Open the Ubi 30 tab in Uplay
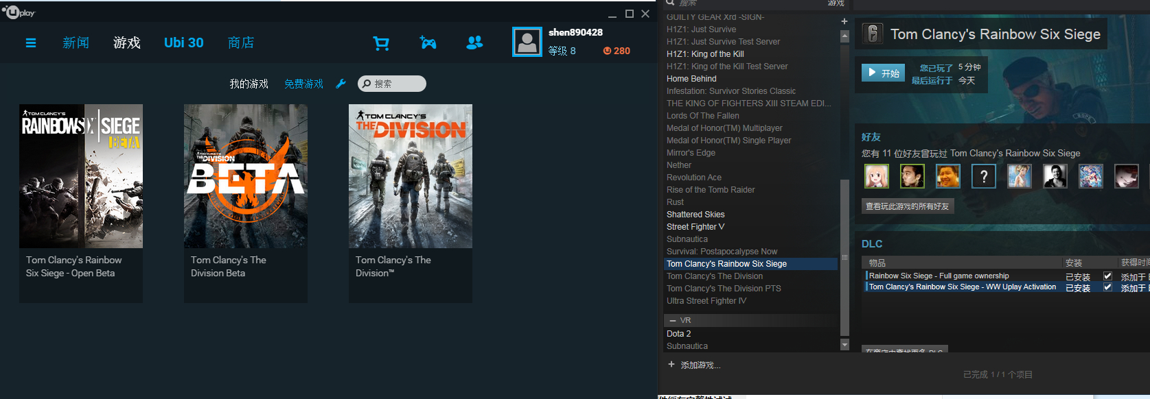Viewport: 1150px width, 399px height. pos(184,43)
